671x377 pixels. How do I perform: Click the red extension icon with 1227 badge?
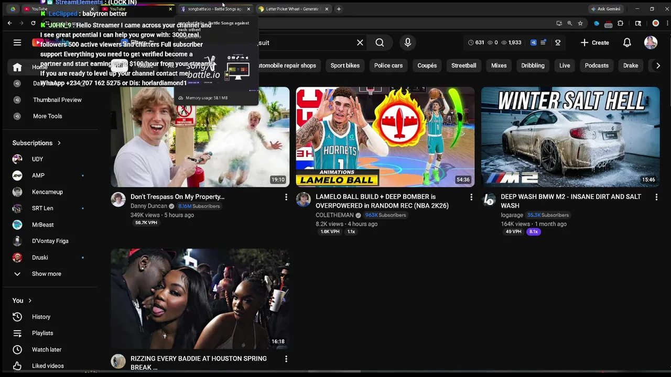608,24
